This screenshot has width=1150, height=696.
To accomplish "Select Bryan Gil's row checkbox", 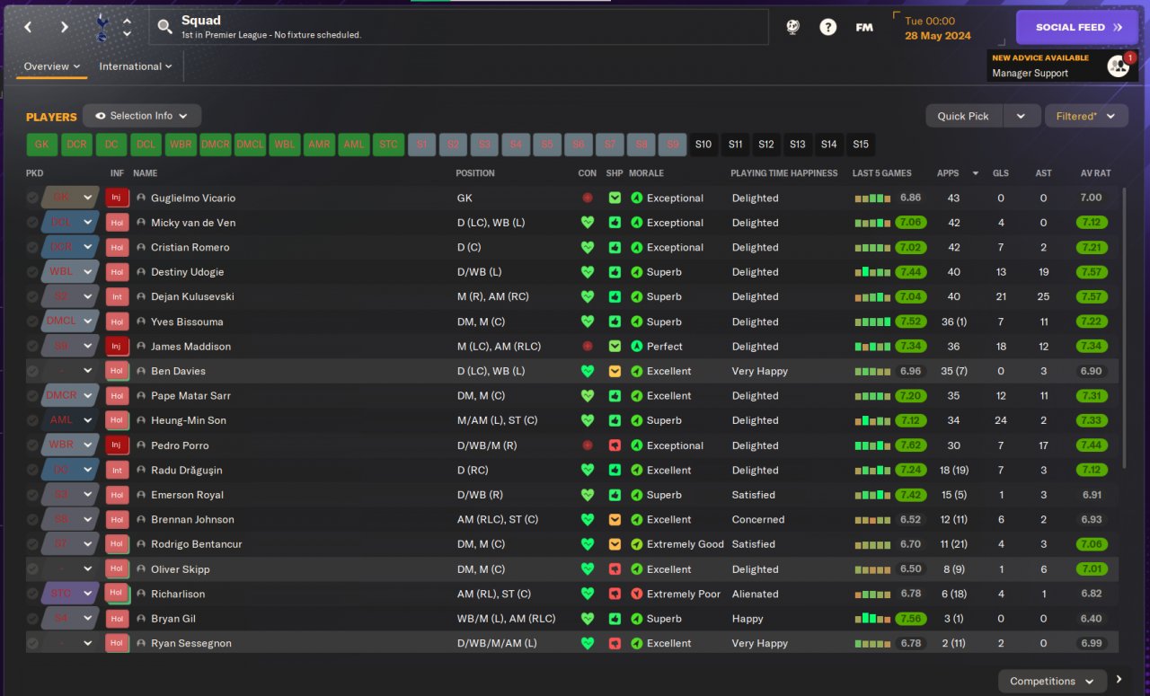I will 32,619.
